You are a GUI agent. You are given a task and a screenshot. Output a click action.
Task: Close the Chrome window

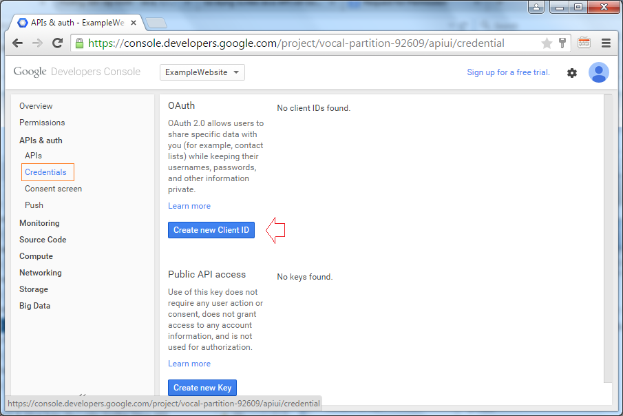click(x=604, y=7)
